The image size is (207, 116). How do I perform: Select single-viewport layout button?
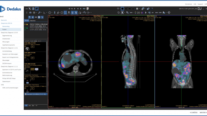tap(122, 9)
